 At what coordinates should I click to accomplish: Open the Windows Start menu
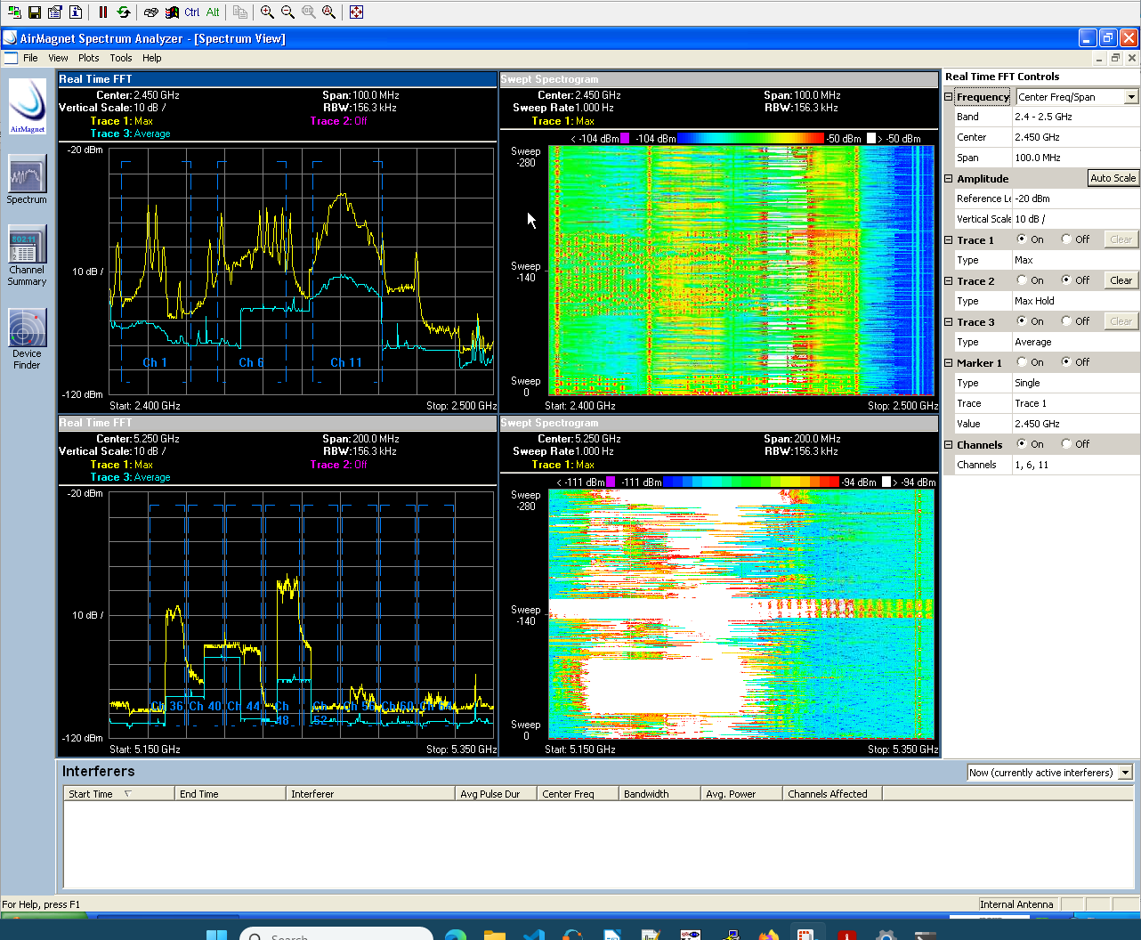pos(216,935)
